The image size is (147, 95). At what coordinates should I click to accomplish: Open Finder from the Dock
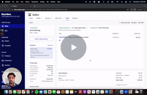pyautogui.click(x=6, y=92)
